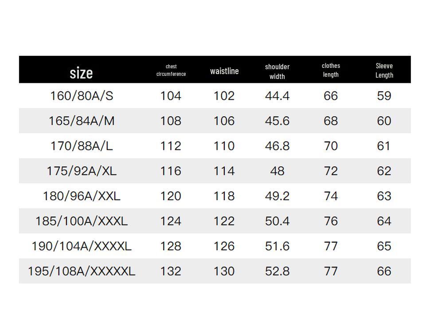Select the chest circumference header
Image resolution: width=430 pixels, height=323 pixels.
point(171,70)
